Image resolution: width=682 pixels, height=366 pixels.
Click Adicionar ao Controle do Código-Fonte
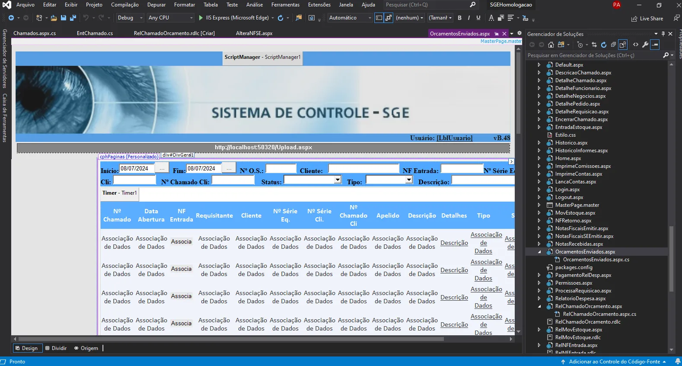click(x=614, y=362)
